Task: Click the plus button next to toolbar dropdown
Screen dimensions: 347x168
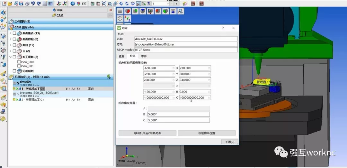Action: click(x=176, y=4)
